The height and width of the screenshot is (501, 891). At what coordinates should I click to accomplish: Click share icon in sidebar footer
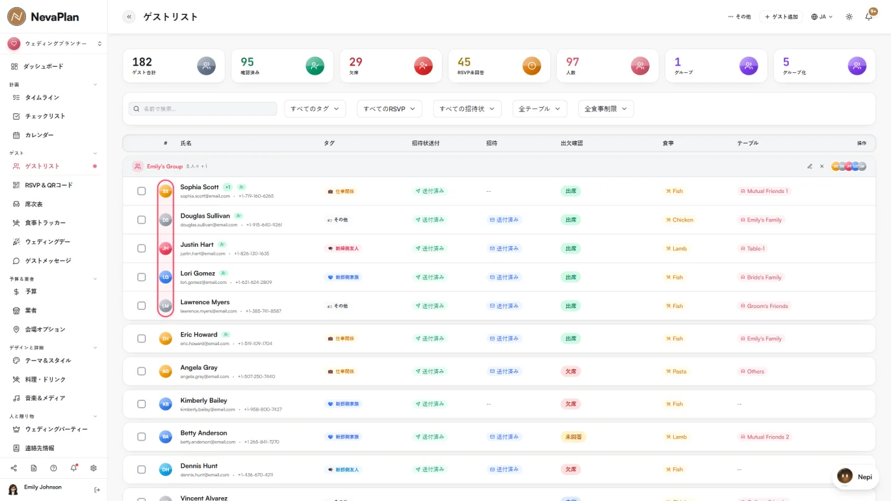14,468
